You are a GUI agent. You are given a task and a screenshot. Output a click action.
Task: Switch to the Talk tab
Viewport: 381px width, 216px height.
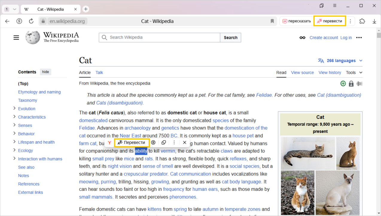coord(99,73)
